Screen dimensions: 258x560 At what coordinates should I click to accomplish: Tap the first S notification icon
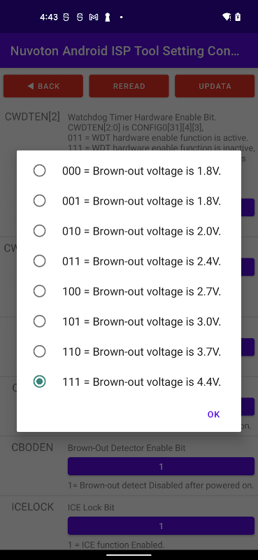click(x=66, y=17)
